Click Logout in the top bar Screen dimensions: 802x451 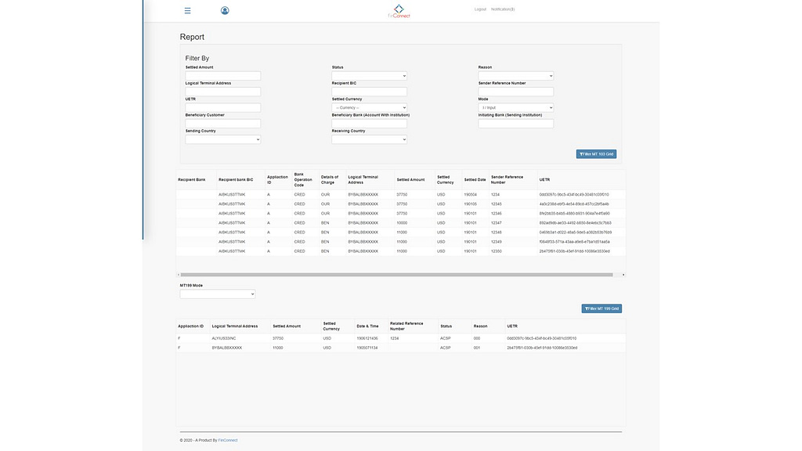coord(480,9)
